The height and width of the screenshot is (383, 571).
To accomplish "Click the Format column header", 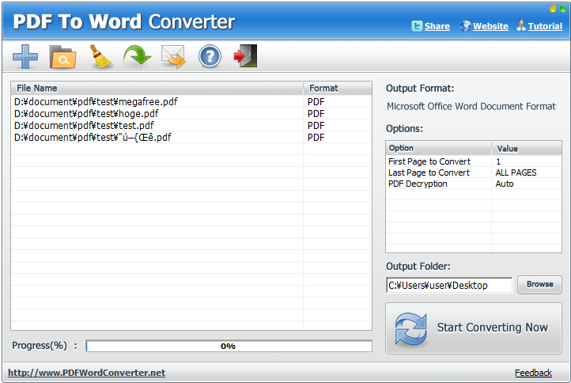I will (x=338, y=88).
